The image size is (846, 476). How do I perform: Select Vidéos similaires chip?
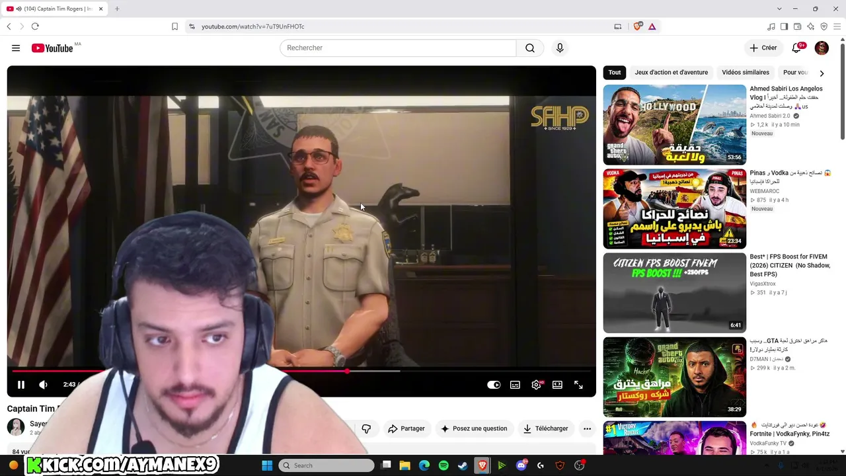pyautogui.click(x=746, y=73)
